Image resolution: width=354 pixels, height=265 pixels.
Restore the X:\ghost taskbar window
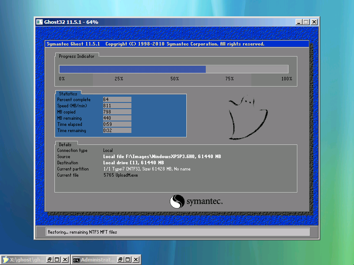(49, 260)
